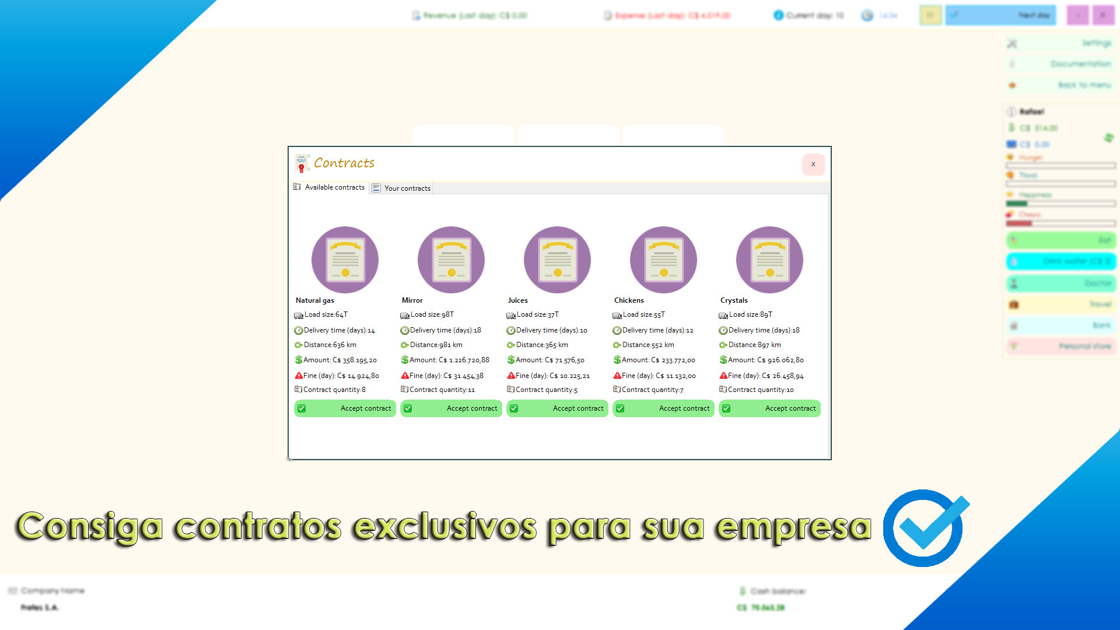Viewport: 1120px width, 630px height.
Task: Select the Available contracts tab
Action: [x=330, y=187]
